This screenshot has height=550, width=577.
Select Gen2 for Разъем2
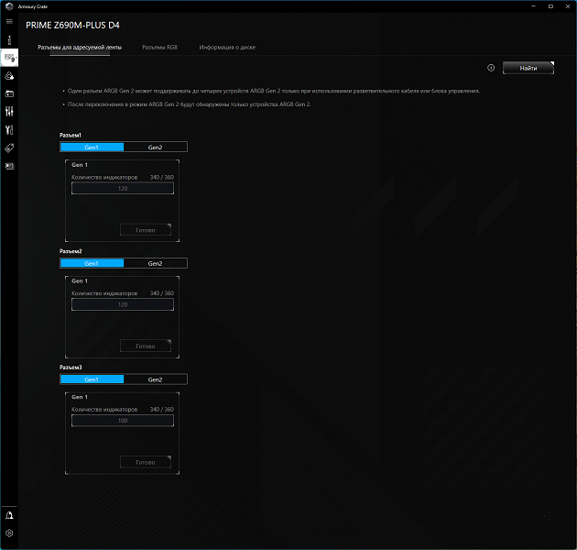click(x=156, y=263)
